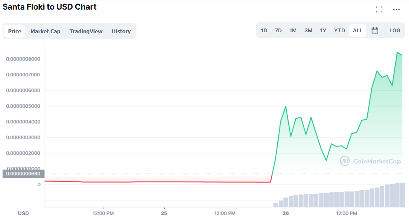
Task: Click the 26 date label on x-axis
Action: pyautogui.click(x=286, y=213)
